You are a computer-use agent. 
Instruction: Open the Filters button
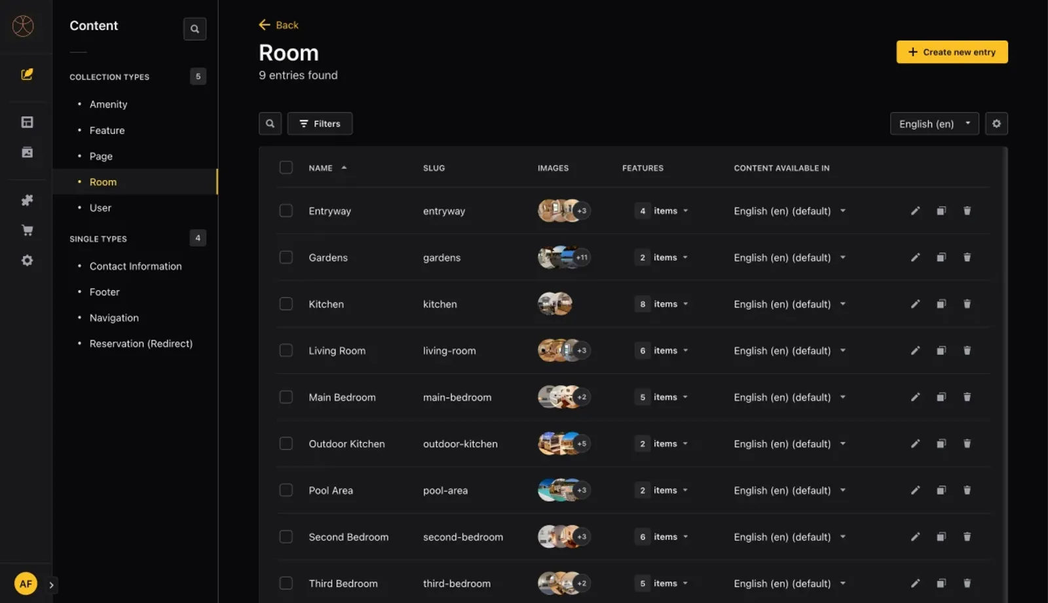(320, 124)
